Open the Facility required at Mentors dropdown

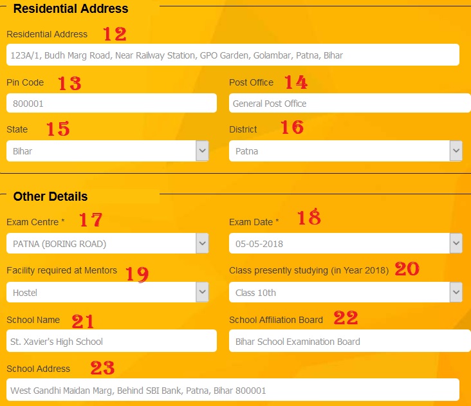point(102,293)
